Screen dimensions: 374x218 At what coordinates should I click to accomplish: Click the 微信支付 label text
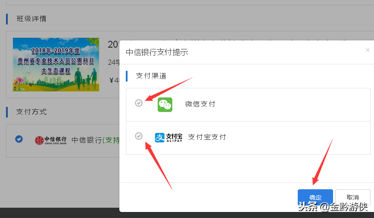200,104
